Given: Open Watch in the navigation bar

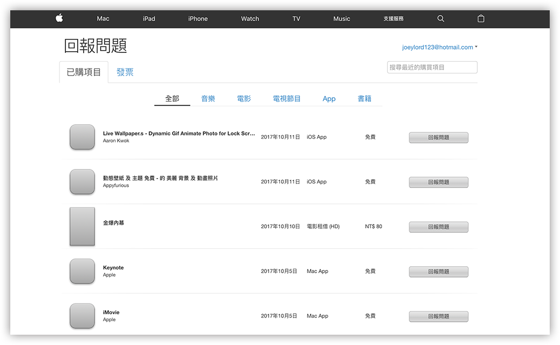Looking at the screenshot, I should click(250, 18).
